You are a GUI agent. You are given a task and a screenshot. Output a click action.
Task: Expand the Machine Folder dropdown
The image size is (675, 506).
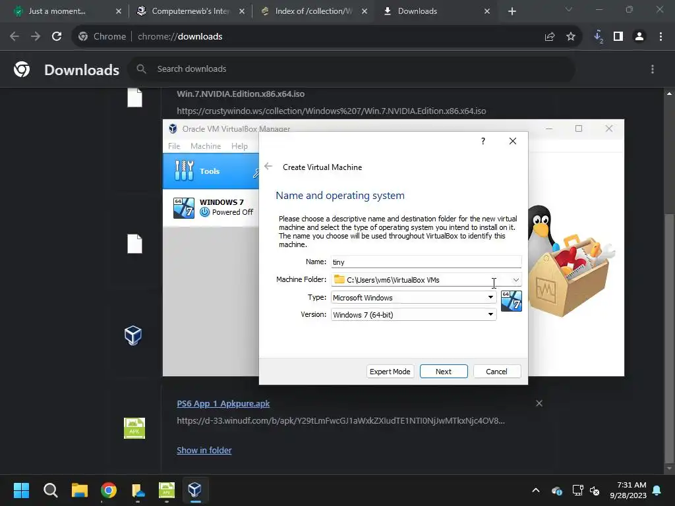515,280
